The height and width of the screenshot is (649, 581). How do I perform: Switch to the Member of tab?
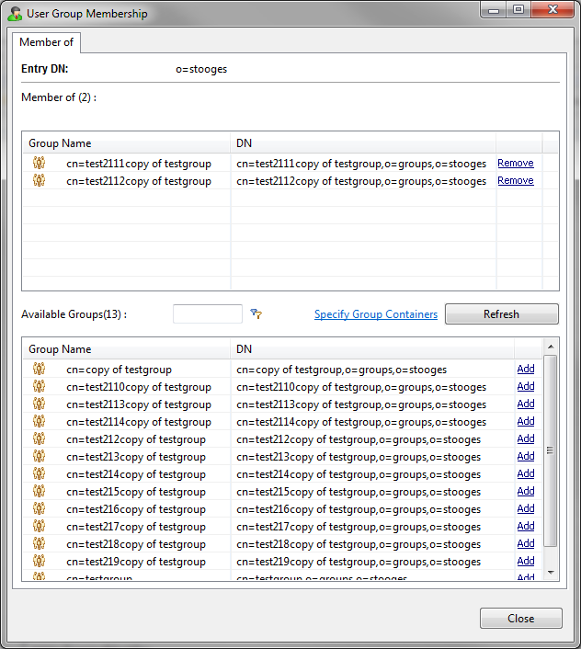[x=46, y=42]
